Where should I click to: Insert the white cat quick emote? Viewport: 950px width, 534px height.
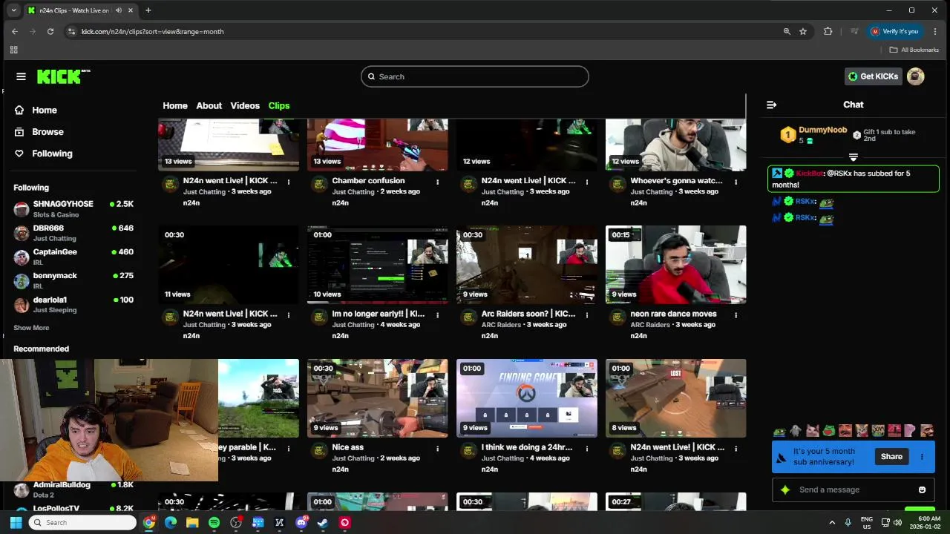click(x=813, y=431)
